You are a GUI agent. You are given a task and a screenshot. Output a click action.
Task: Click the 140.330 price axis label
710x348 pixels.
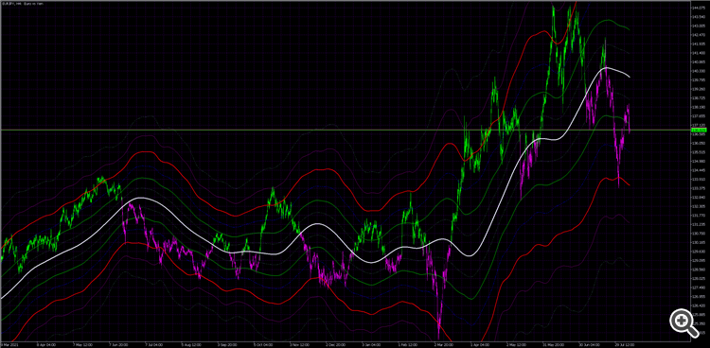pyautogui.click(x=698, y=71)
